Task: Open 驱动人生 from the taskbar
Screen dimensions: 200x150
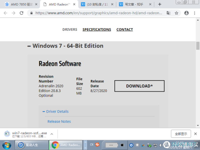Action: [32, 145]
